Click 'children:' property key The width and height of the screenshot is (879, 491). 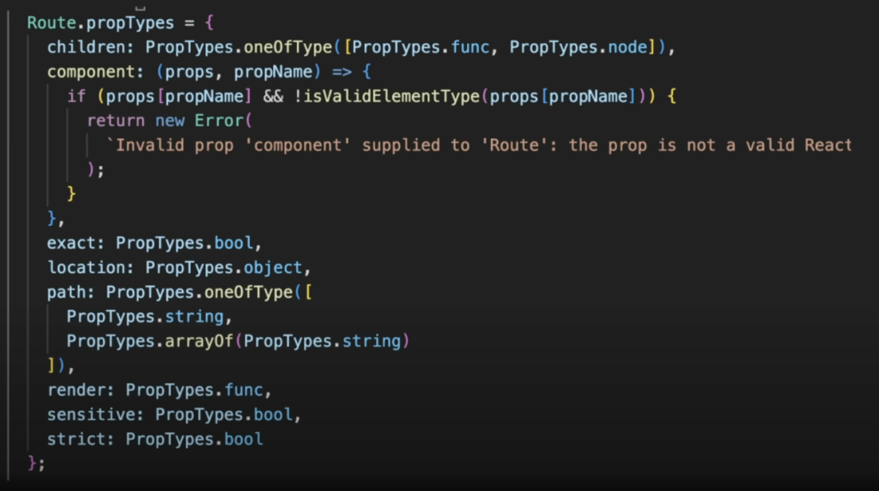tap(91, 47)
